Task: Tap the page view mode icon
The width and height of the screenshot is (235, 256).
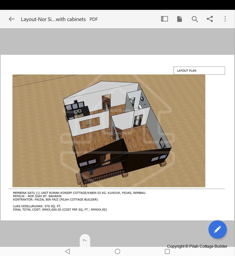Action: tap(179, 19)
